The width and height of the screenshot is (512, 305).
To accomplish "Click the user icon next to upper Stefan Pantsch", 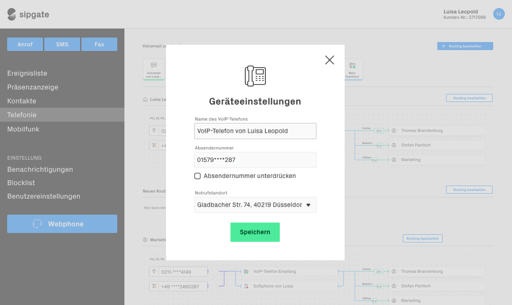I will 394,145.
